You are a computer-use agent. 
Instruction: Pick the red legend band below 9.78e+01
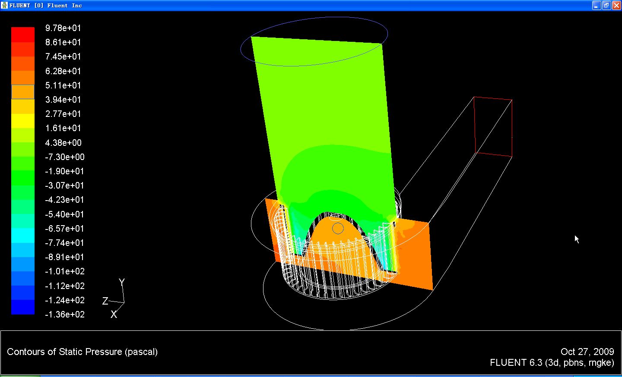[x=23, y=35]
